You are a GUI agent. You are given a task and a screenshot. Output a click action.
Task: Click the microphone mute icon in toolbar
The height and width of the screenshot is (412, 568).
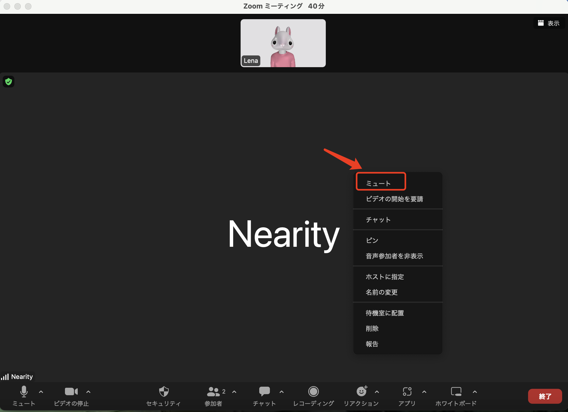point(24,391)
